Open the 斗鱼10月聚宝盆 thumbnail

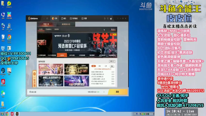point(76,81)
